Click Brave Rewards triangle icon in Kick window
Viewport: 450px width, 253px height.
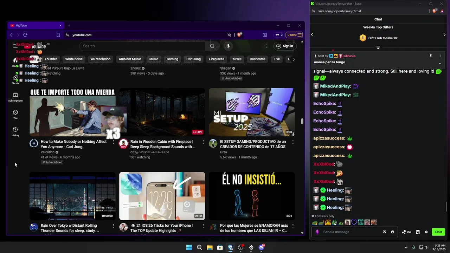click(442, 11)
